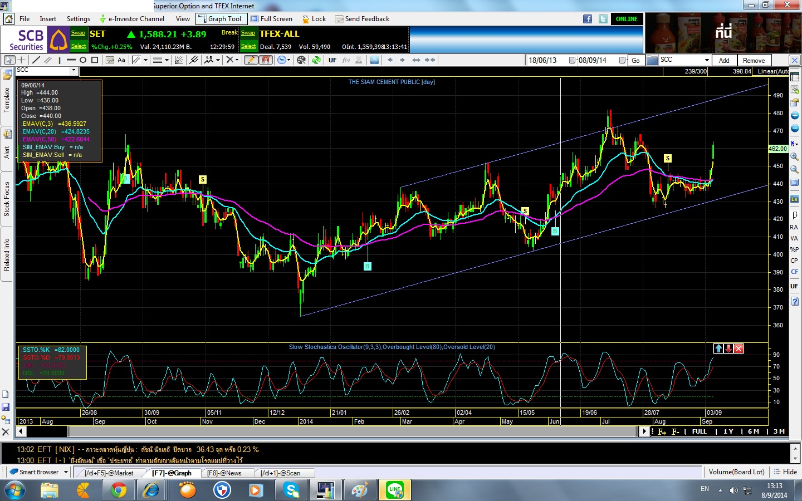Image resolution: width=802 pixels, height=501 pixels.
Task: Expand the Smart Browser dropdown
Action: [66, 472]
